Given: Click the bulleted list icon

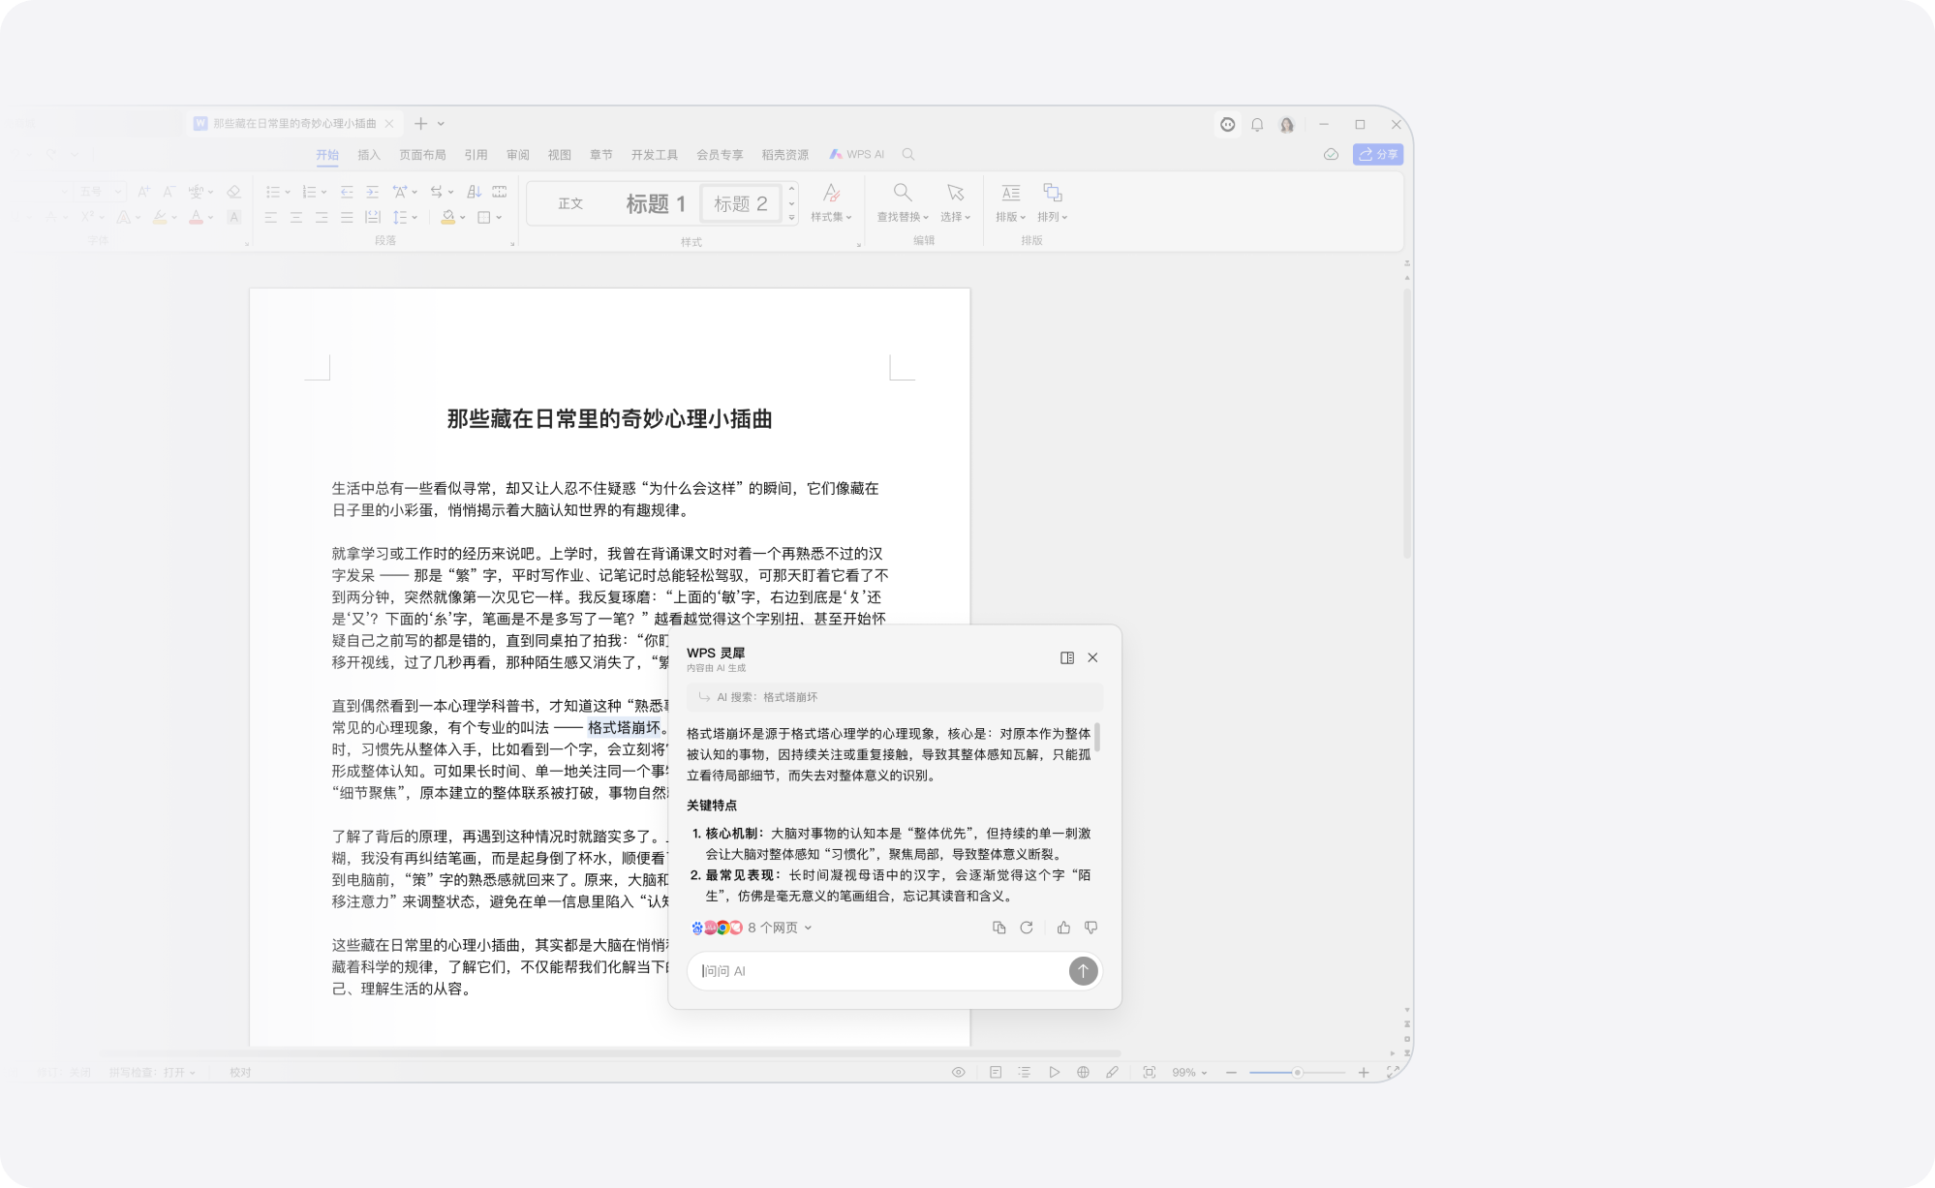Looking at the screenshot, I should 273,192.
